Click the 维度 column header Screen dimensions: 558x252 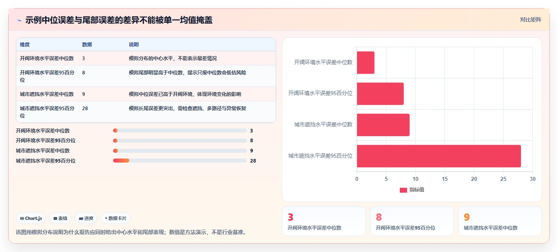pos(25,44)
